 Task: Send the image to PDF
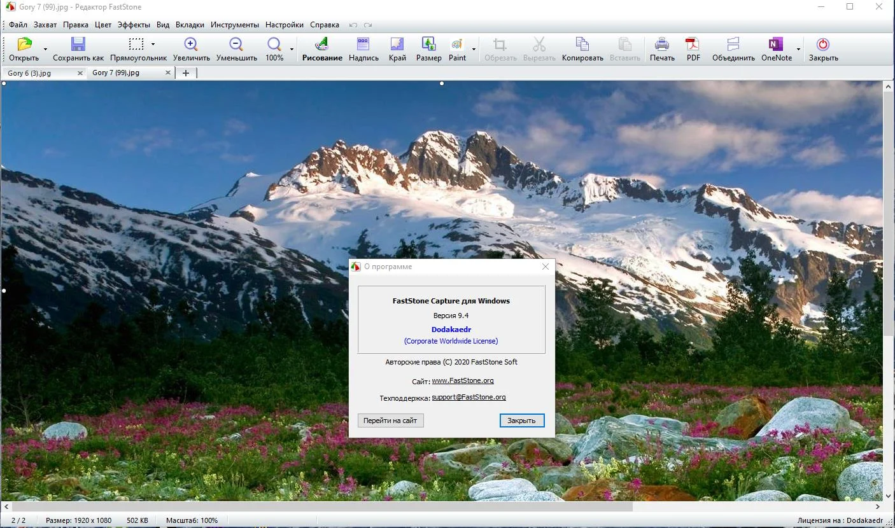click(693, 50)
